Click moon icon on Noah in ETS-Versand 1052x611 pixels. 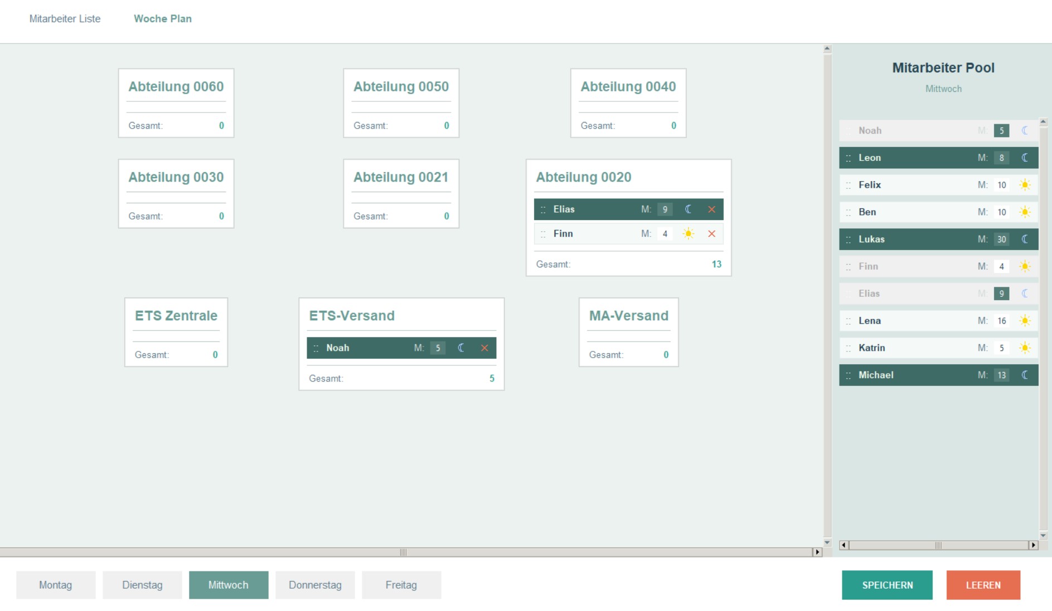click(x=461, y=348)
